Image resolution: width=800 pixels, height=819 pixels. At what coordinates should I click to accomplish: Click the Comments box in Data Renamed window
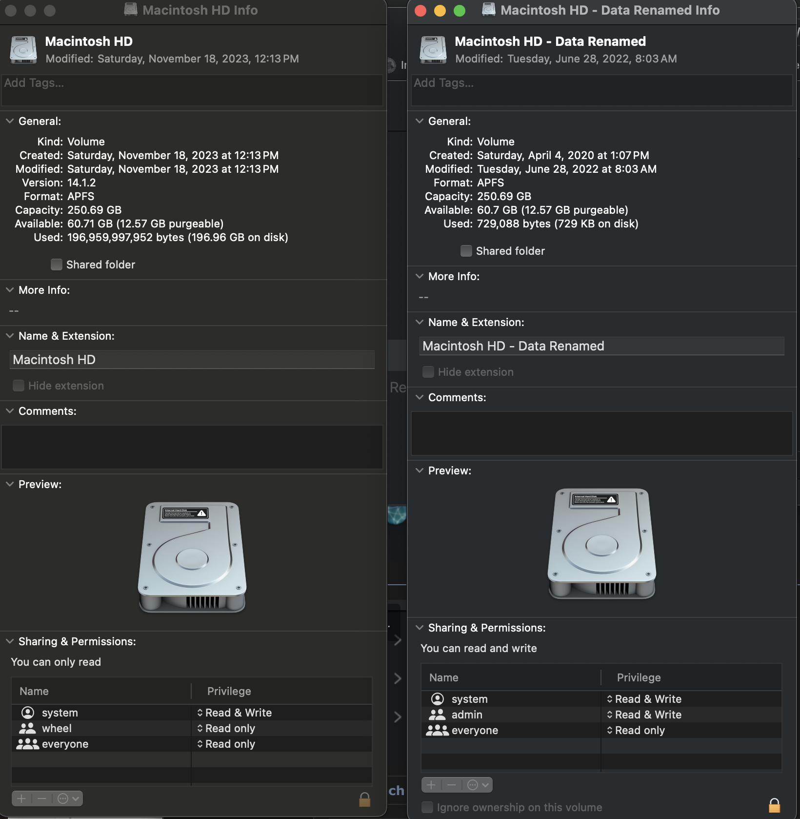(x=602, y=433)
